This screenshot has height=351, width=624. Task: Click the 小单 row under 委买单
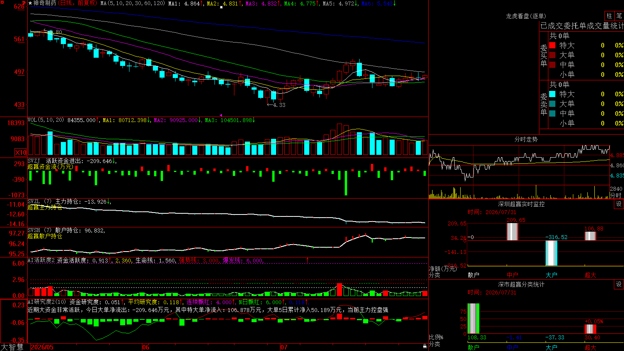click(586, 74)
